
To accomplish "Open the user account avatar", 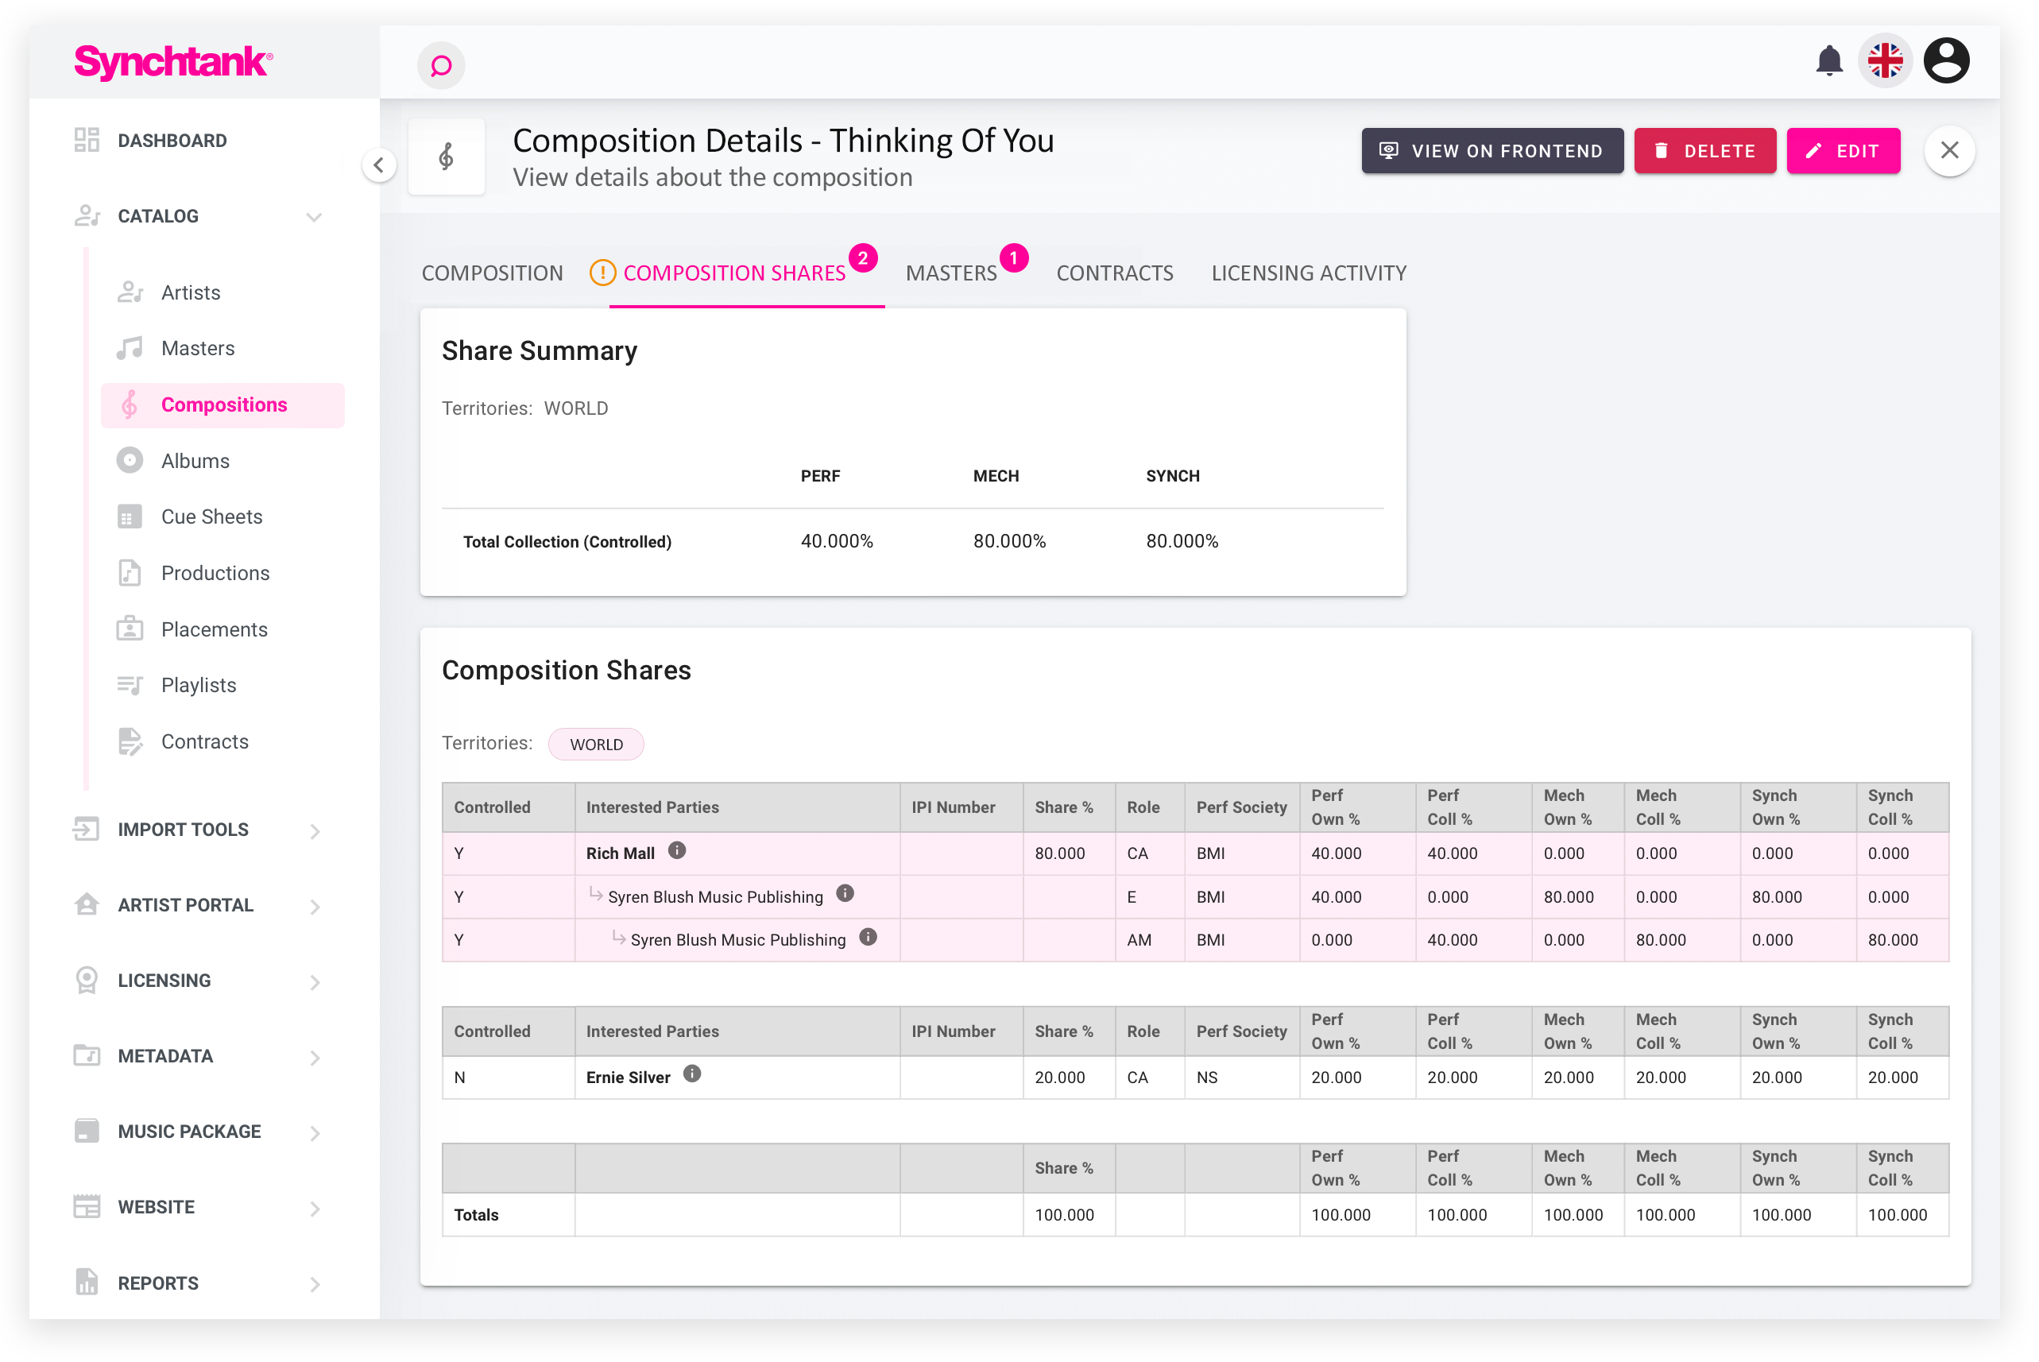I will pyautogui.click(x=1946, y=61).
